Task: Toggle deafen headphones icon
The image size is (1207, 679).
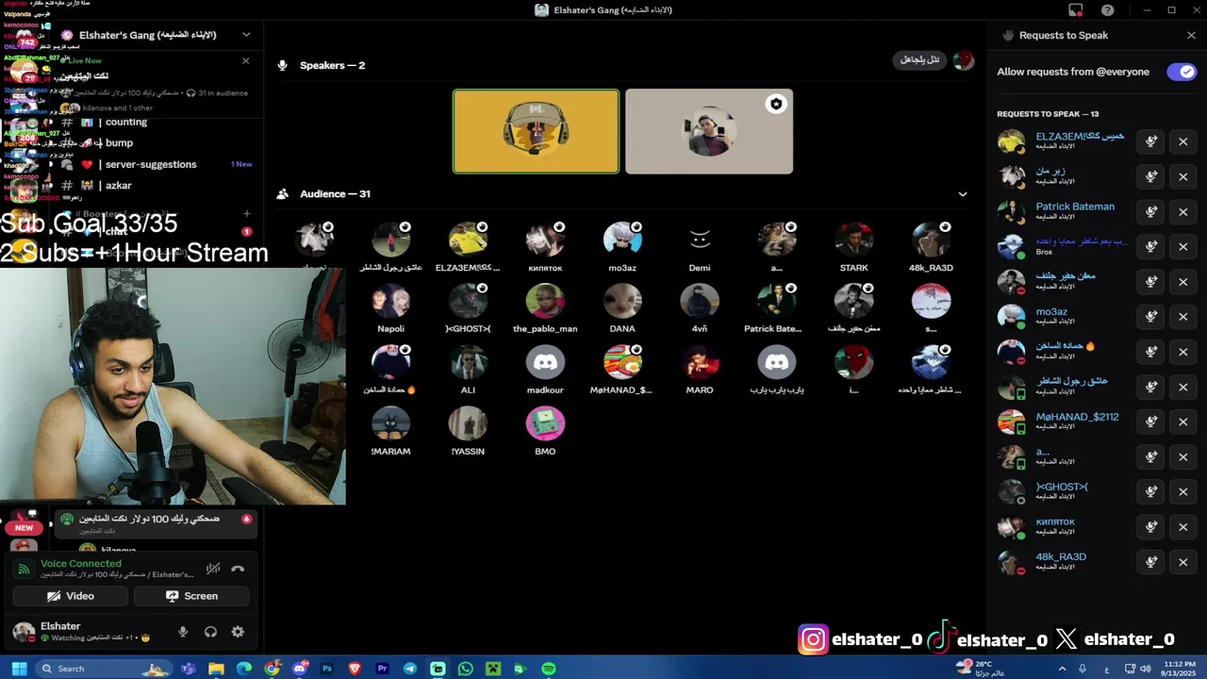Action: [210, 632]
